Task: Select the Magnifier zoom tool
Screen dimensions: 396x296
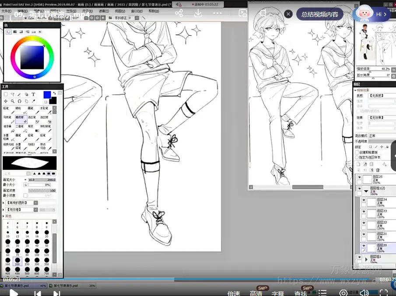Action: point(13,101)
